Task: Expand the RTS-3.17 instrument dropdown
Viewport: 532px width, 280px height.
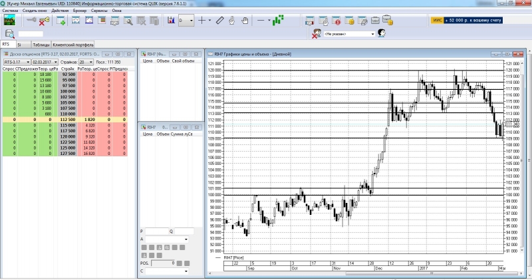Action: (x=27, y=61)
